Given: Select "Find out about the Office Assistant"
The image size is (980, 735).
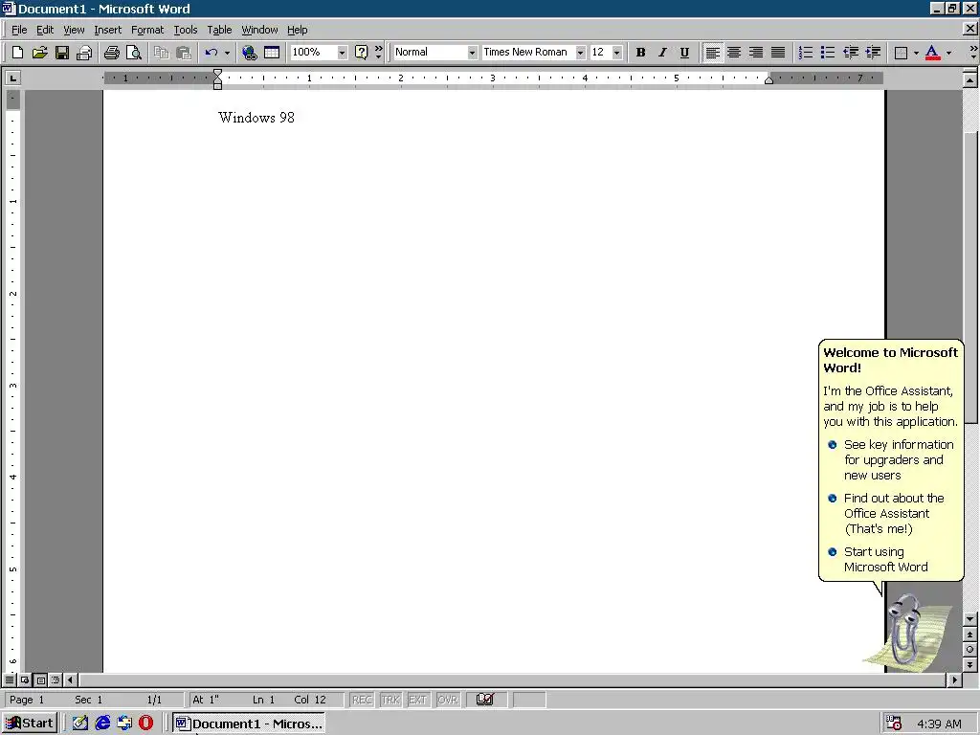Looking at the screenshot, I should [x=886, y=514].
